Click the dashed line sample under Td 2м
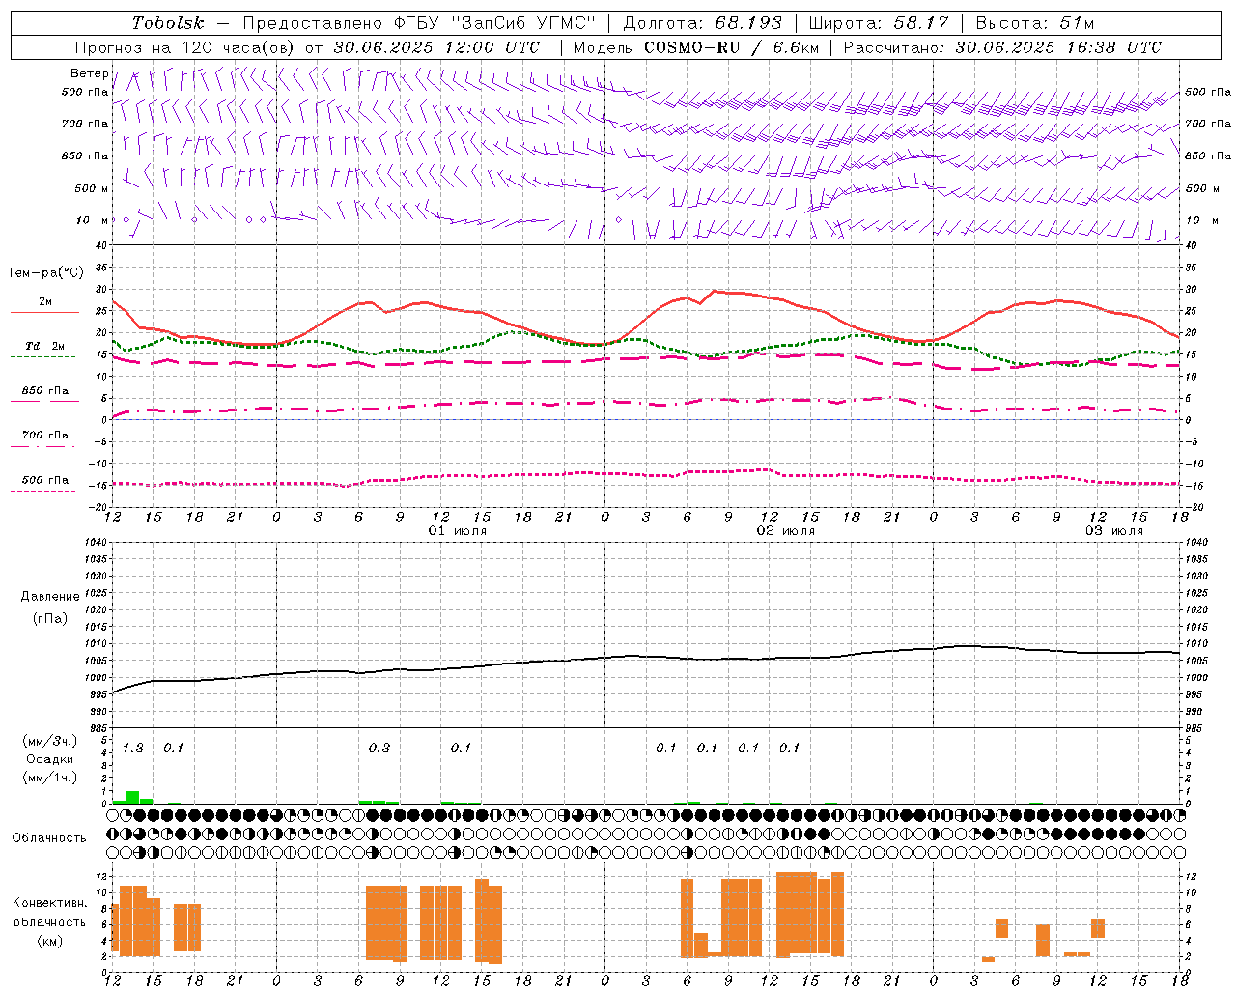Viewport: 1236px width, 989px height. click(44, 357)
